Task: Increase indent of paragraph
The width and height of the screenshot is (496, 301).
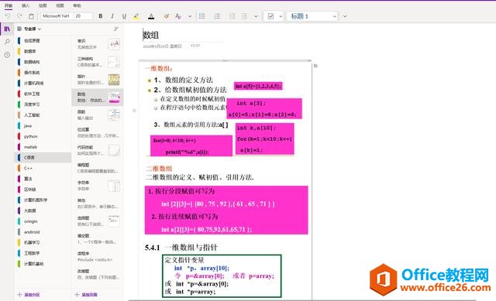Action: (244, 15)
